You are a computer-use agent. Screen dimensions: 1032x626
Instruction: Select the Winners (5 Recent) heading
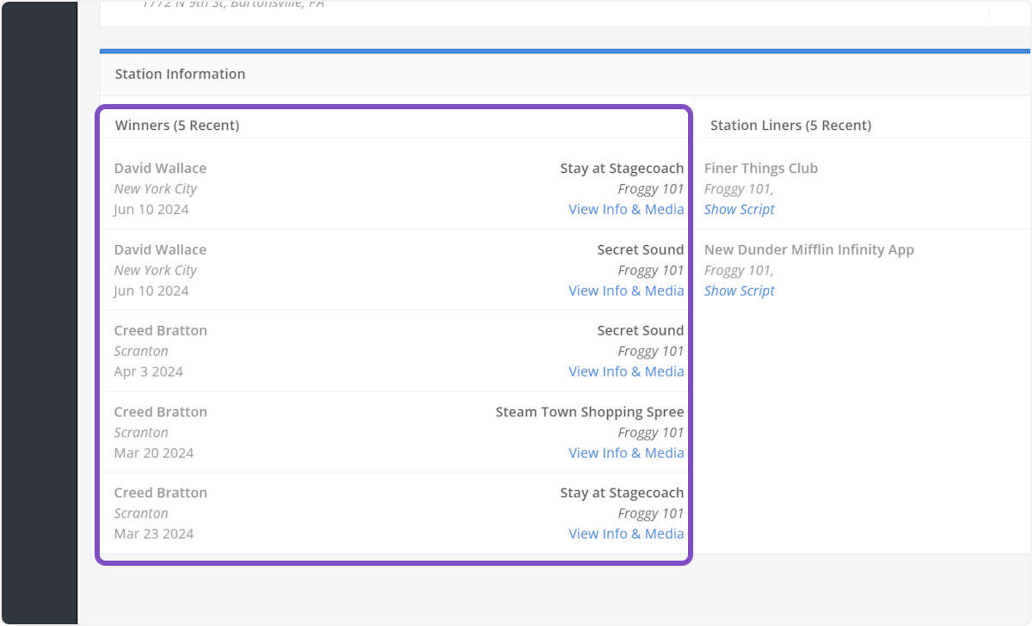coord(177,126)
